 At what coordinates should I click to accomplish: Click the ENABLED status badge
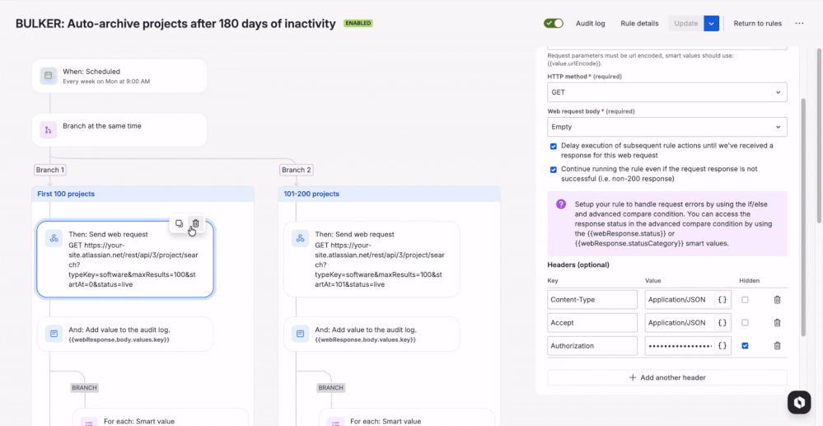point(358,23)
